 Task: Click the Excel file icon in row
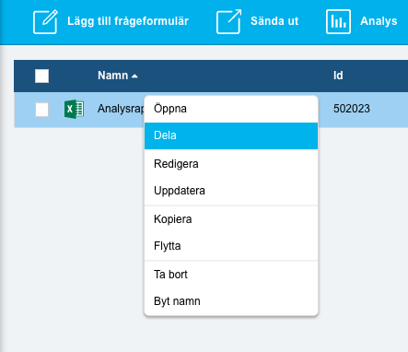pyautogui.click(x=74, y=109)
